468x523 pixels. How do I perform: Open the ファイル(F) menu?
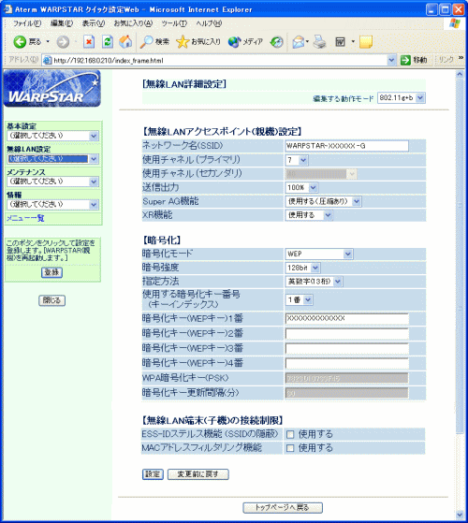pos(27,23)
